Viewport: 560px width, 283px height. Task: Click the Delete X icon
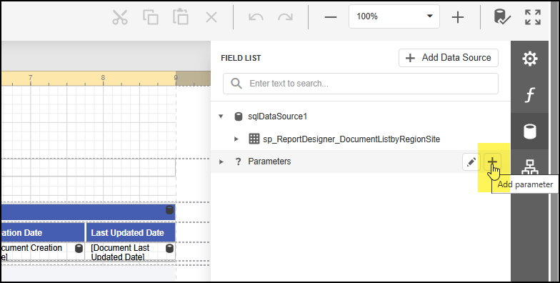pos(211,17)
